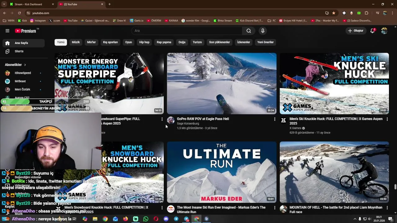The image size is (397, 223).
Task: Play The Ultimate Run Markus Eder thumbnail
Action: tap(222, 172)
